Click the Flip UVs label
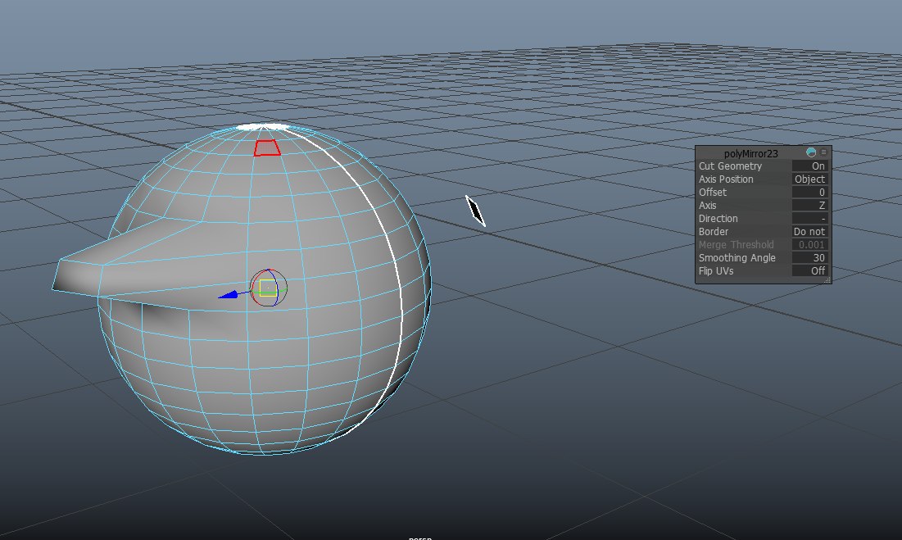902x540 pixels. (715, 271)
